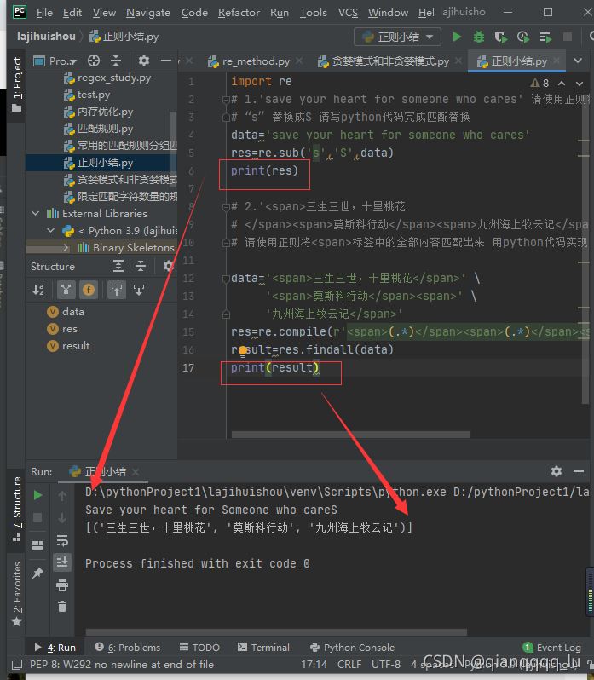
Task: Open the Python Console tool window
Action: (352, 648)
